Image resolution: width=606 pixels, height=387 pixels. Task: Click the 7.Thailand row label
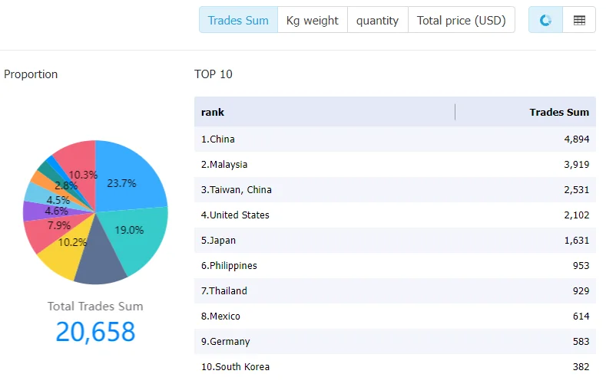point(224,291)
